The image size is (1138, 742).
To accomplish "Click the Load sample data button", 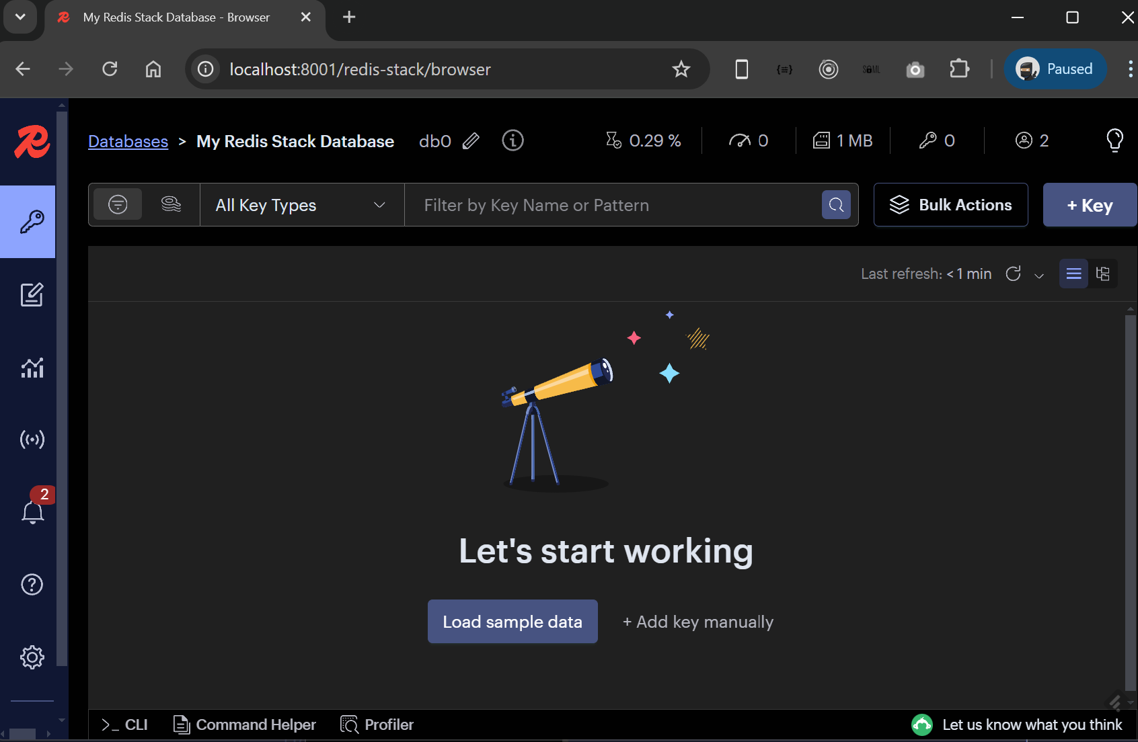I will 513,622.
